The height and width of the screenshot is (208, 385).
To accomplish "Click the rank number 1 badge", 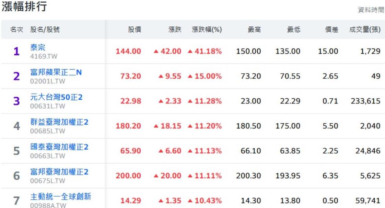I will point(16,52).
